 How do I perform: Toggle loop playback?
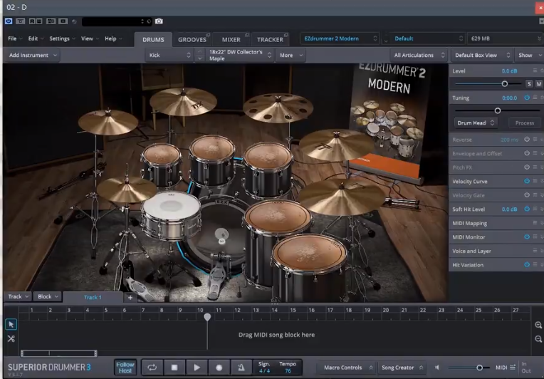(152, 367)
